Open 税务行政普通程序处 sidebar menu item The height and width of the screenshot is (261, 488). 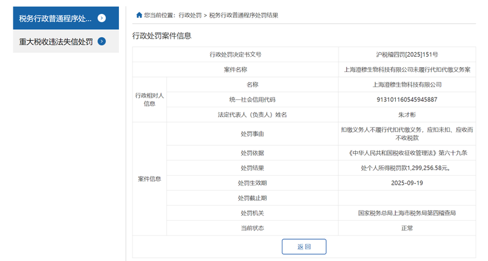coord(66,18)
